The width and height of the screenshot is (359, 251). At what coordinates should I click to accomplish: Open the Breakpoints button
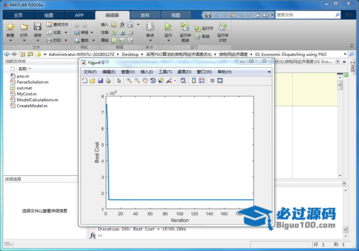[x=150, y=27]
